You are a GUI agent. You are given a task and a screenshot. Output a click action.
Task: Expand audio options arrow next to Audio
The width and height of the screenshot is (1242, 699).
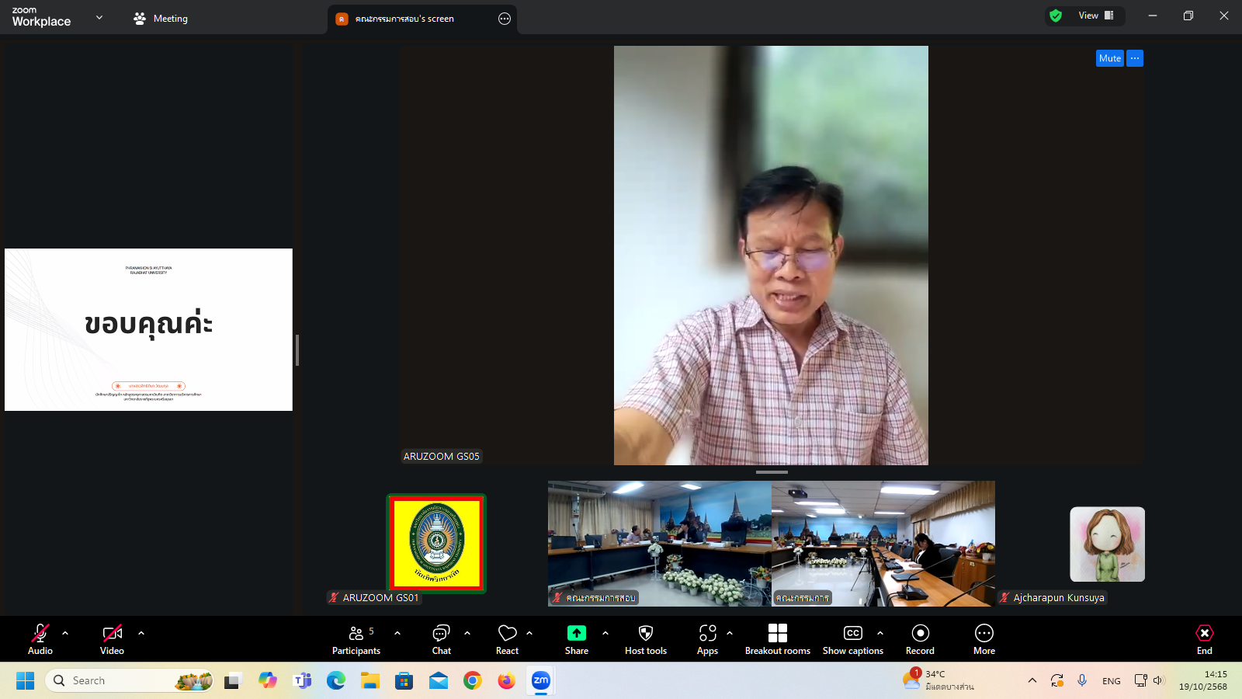(x=65, y=633)
